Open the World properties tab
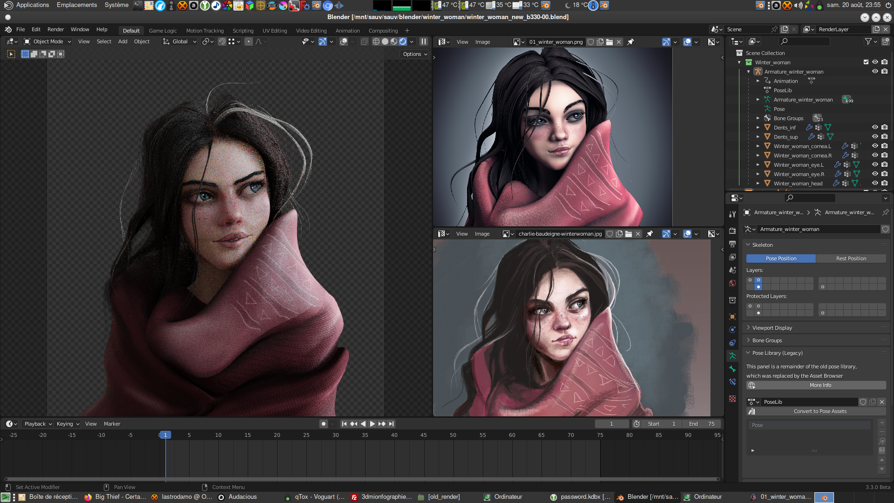The image size is (894, 503). [732, 283]
